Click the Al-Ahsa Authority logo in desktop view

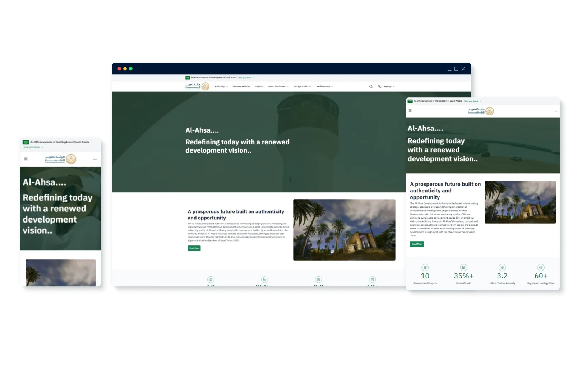197,86
